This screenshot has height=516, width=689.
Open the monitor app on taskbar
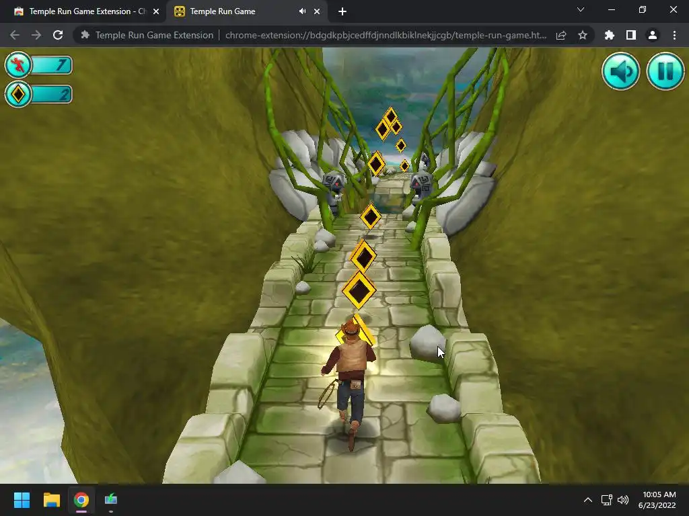pos(111,500)
